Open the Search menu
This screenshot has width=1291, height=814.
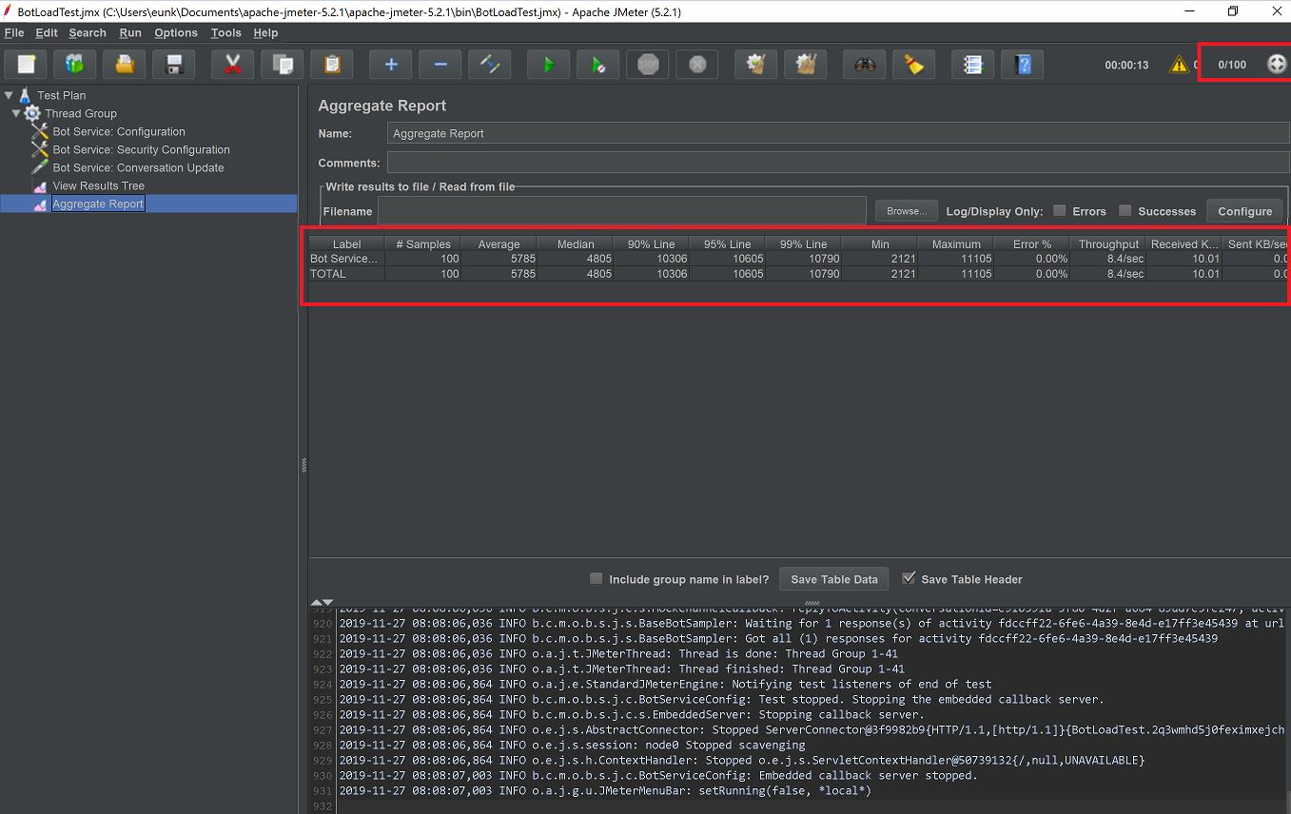(88, 32)
